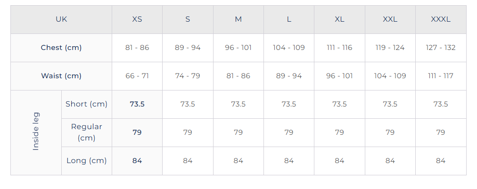Image resolution: width=477 pixels, height=189 pixels.
Task: Click the Regular (cm) row label
Action: coord(87,133)
